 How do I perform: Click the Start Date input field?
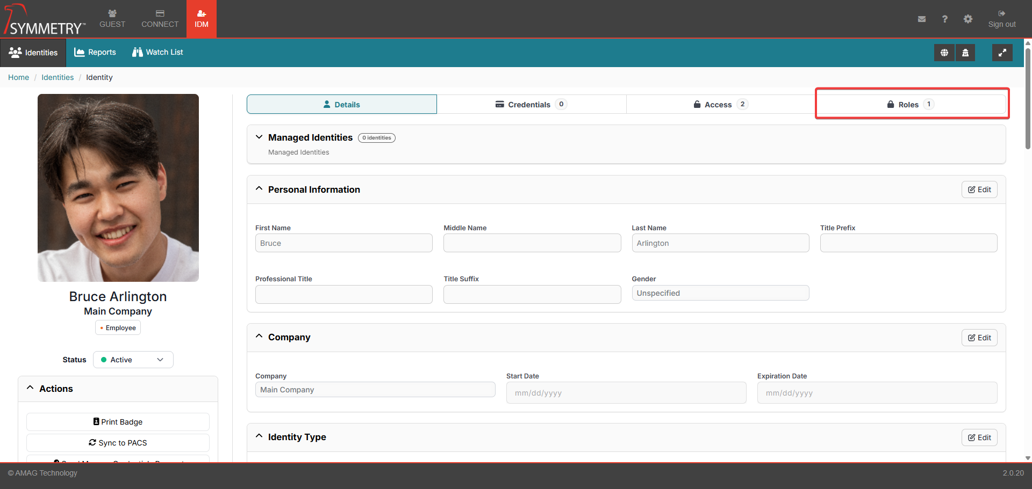pos(626,393)
